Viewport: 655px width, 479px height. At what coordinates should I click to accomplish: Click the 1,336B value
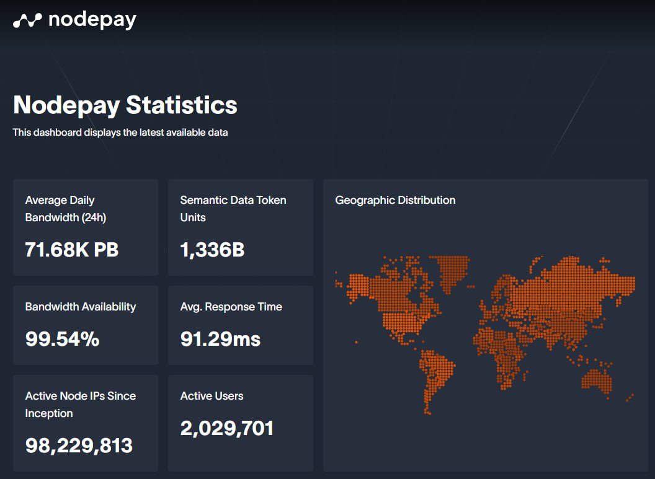pyautogui.click(x=212, y=249)
